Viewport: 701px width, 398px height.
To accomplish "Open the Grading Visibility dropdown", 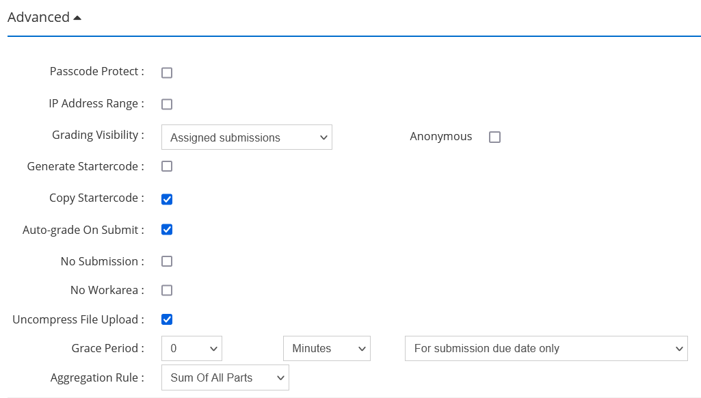I will [x=246, y=137].
